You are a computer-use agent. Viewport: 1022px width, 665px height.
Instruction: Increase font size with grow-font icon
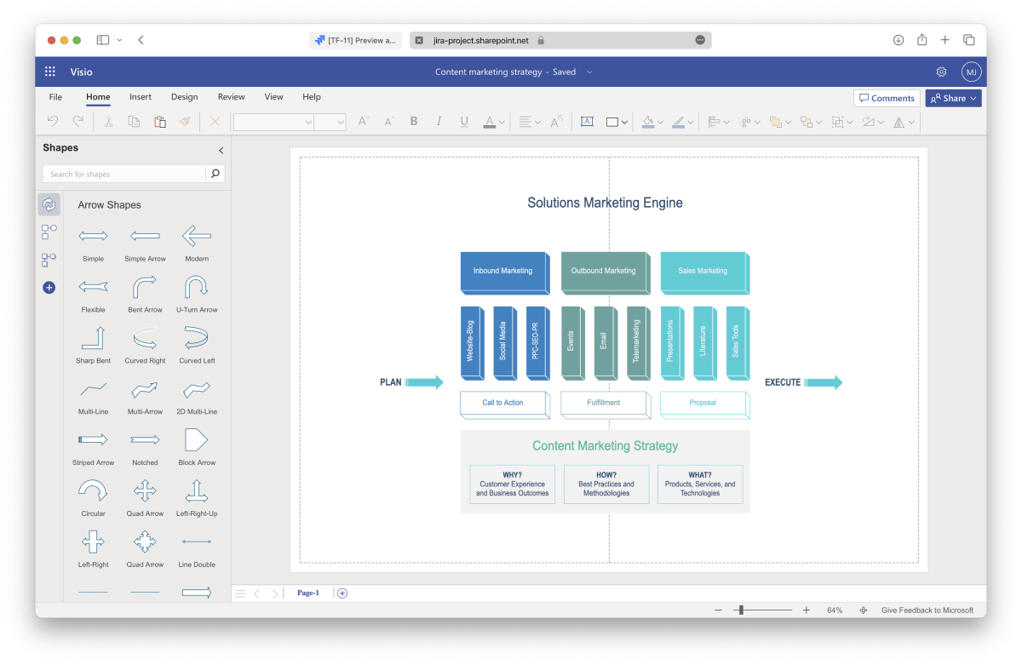(364, 122)
